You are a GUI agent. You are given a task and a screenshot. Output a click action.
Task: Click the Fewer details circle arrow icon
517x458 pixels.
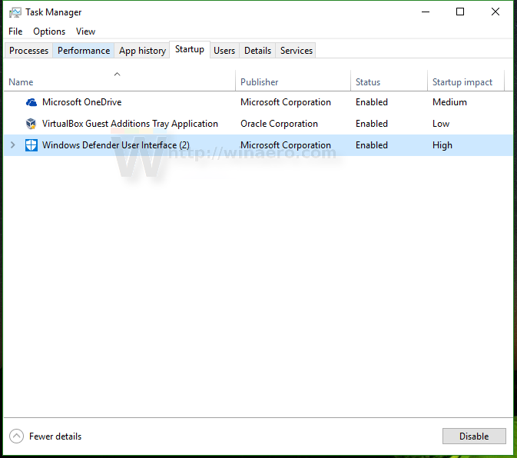16,436
